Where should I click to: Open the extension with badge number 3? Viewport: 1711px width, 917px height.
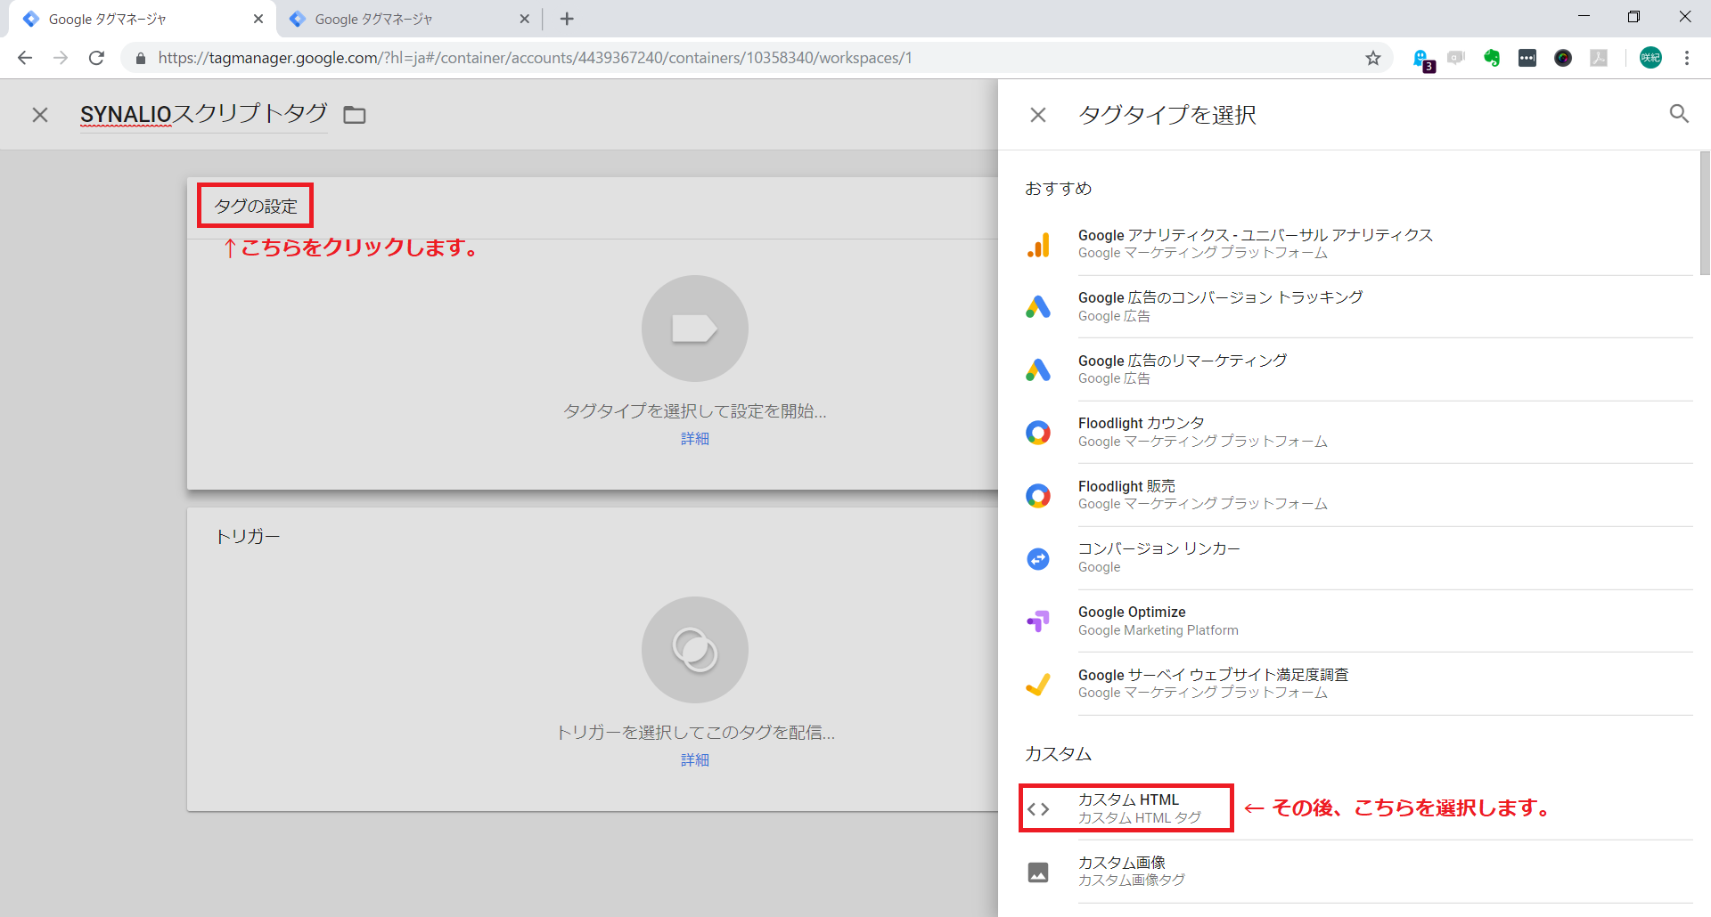click(1422, 59)
